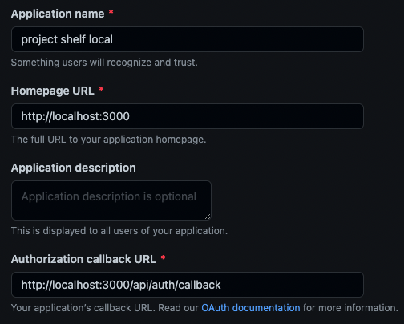Image resolution: width=404 pixels, height=324 pixels.
Task: Click the '/api/auth/callback' portion of the URL
Action: pos(176,285)
